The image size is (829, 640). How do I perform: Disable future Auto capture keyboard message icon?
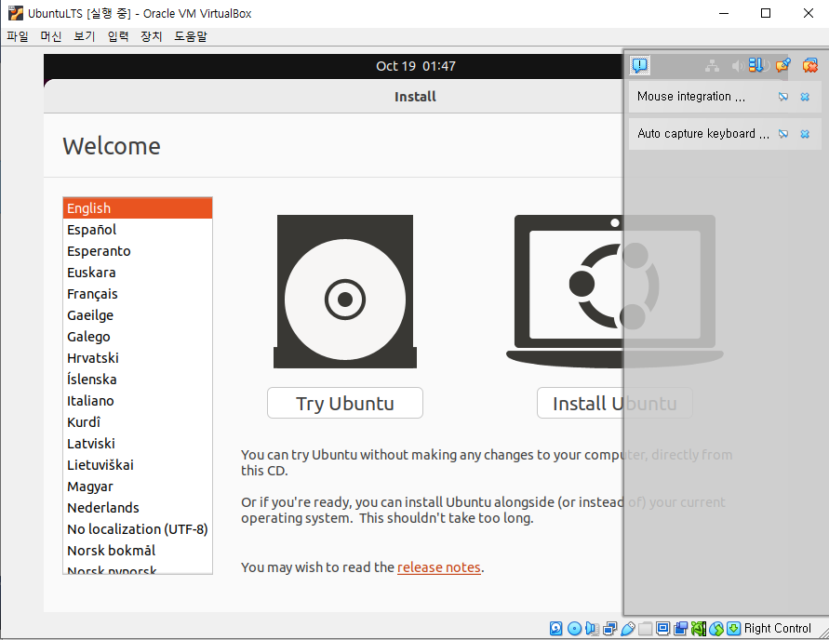point(783,134)
